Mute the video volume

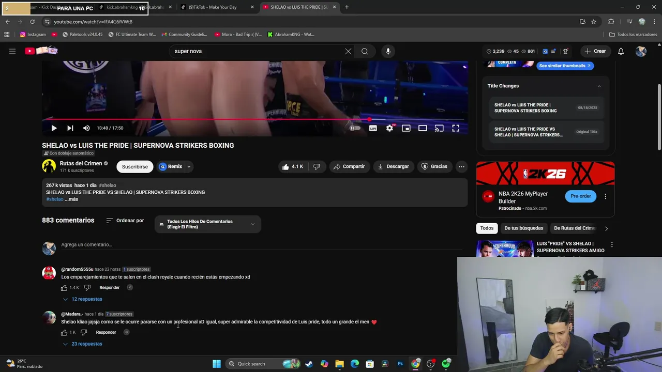tap(86, 128)
